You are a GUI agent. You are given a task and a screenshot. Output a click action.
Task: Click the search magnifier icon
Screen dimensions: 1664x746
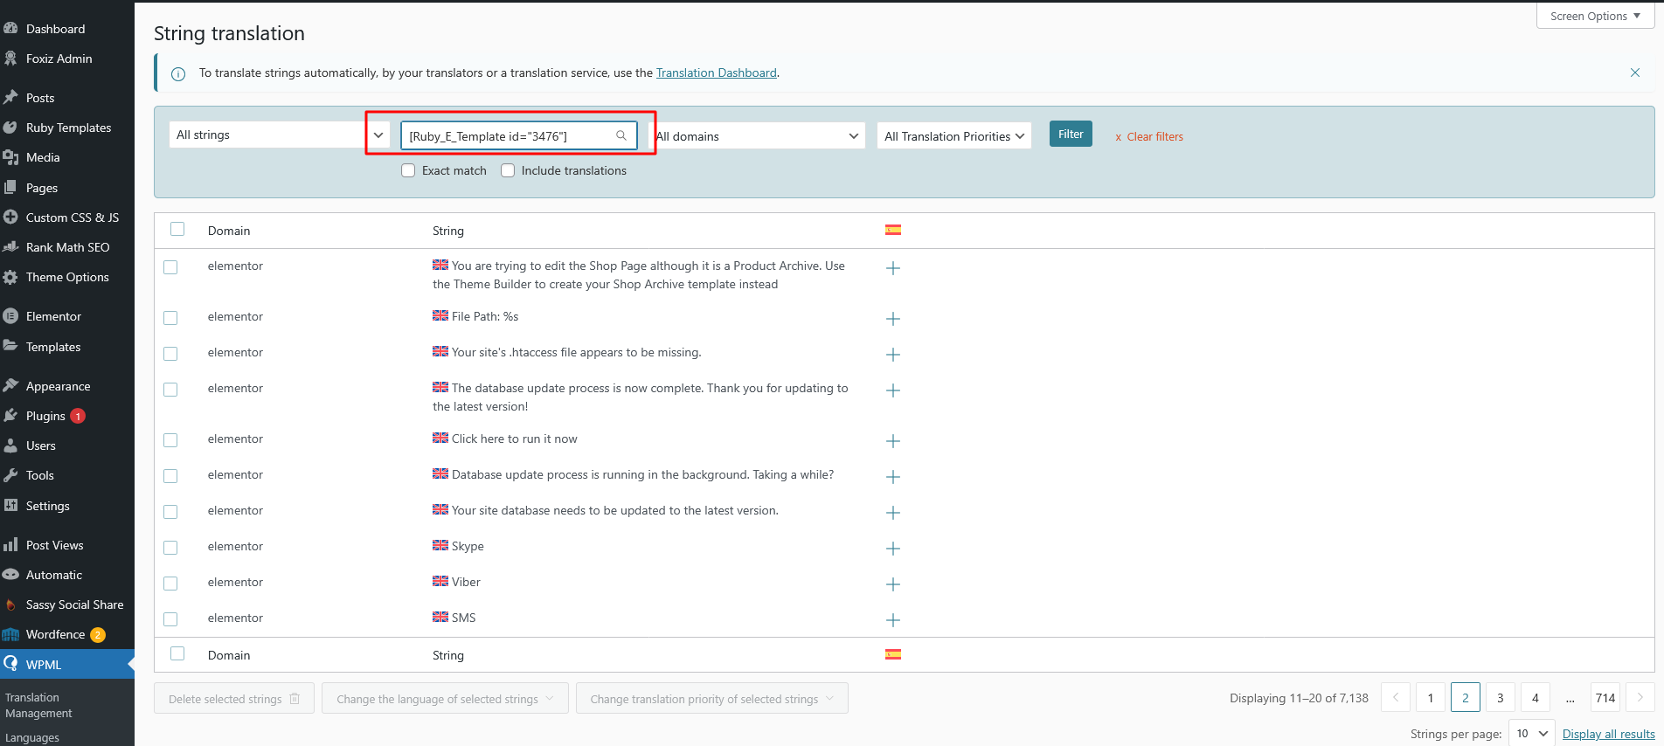621,135
